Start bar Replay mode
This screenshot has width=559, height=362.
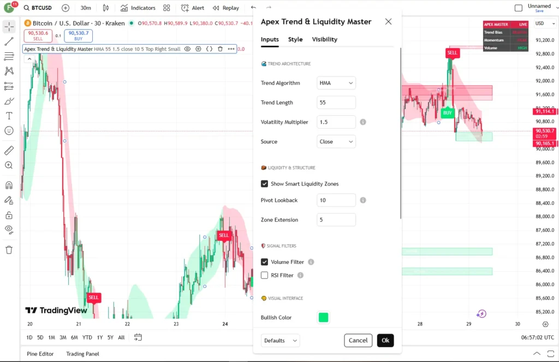pos(226,8)
